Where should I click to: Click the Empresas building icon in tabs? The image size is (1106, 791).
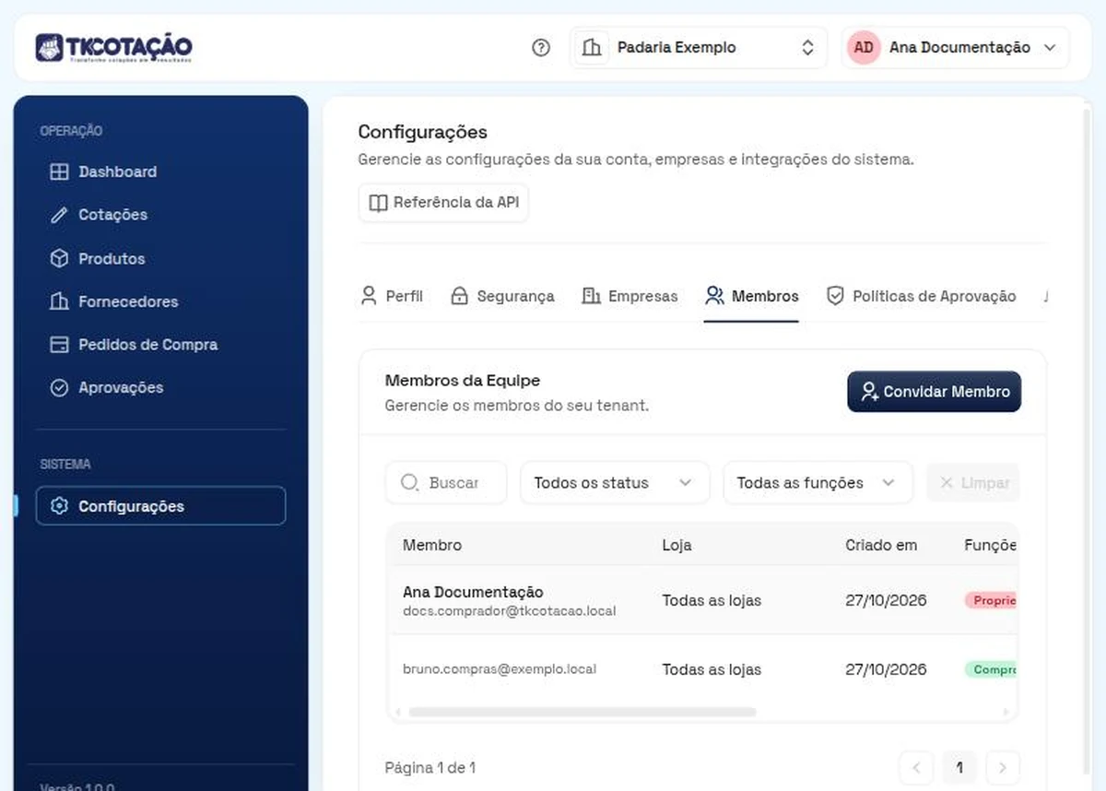[x=591, y=296]
